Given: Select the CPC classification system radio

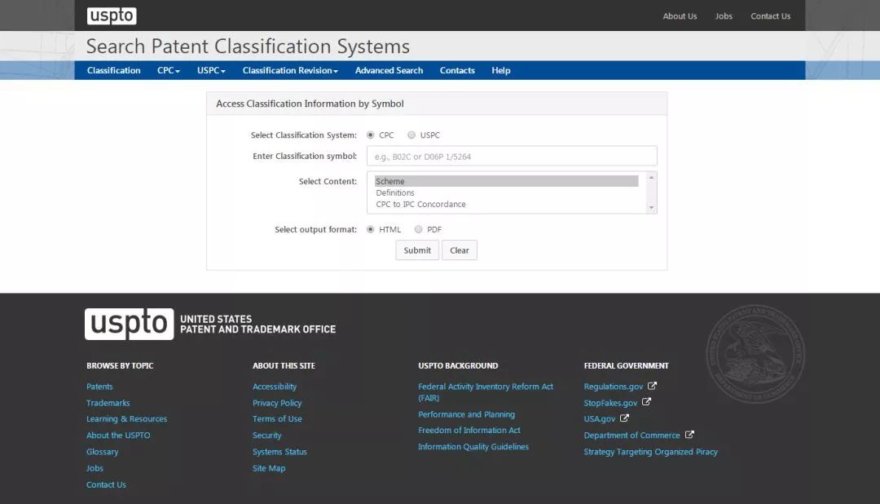Looking at the screenshot, I should [371, 135].
